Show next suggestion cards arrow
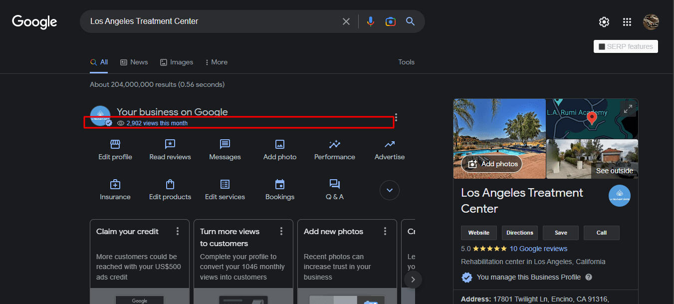Image resolution: width=674 pixels, height=304 pixels. click(x=413, y=280)
